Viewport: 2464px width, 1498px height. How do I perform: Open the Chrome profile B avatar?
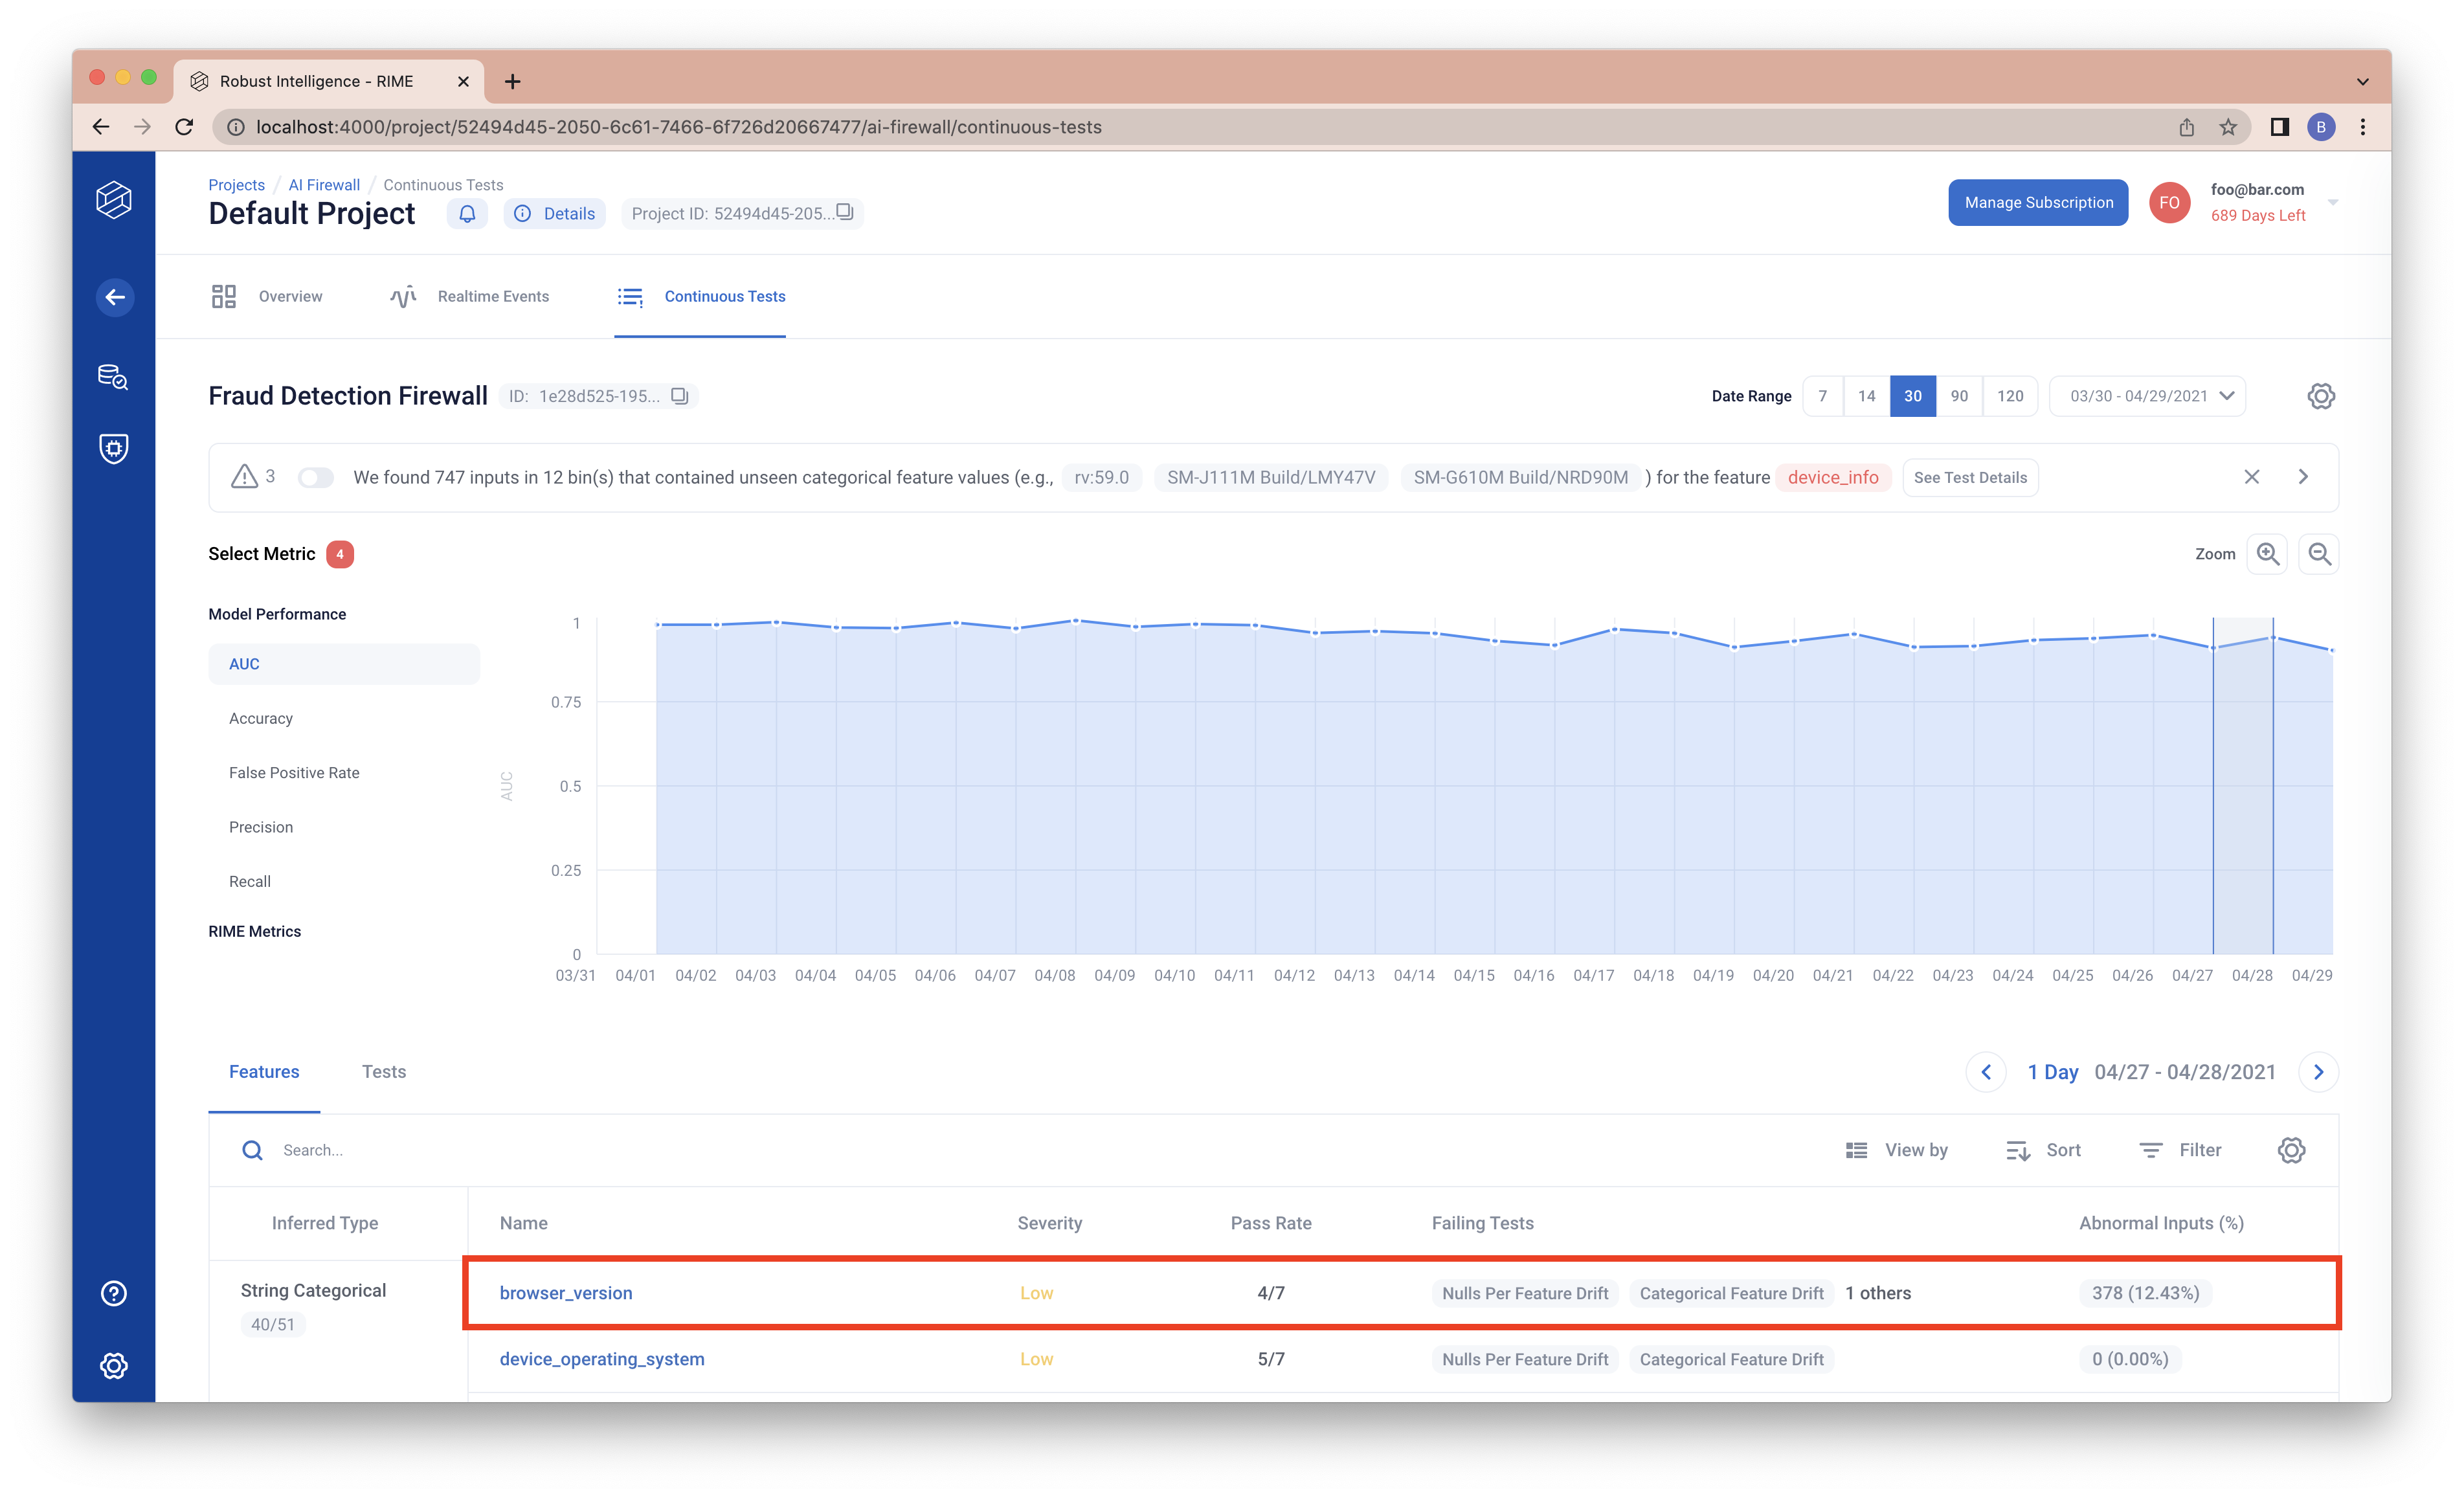click(2321, 127)
